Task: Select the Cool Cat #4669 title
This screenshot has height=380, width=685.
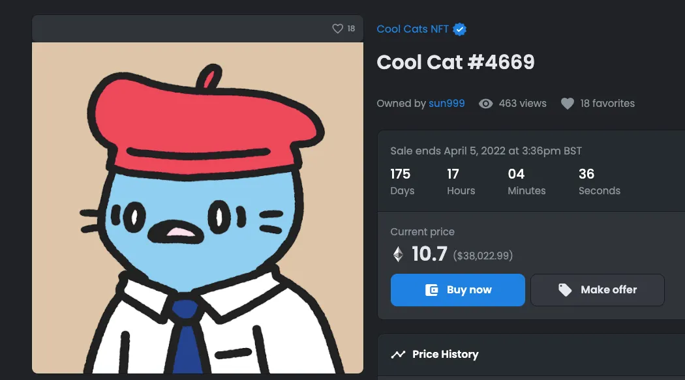Action: tap(455, 62)
